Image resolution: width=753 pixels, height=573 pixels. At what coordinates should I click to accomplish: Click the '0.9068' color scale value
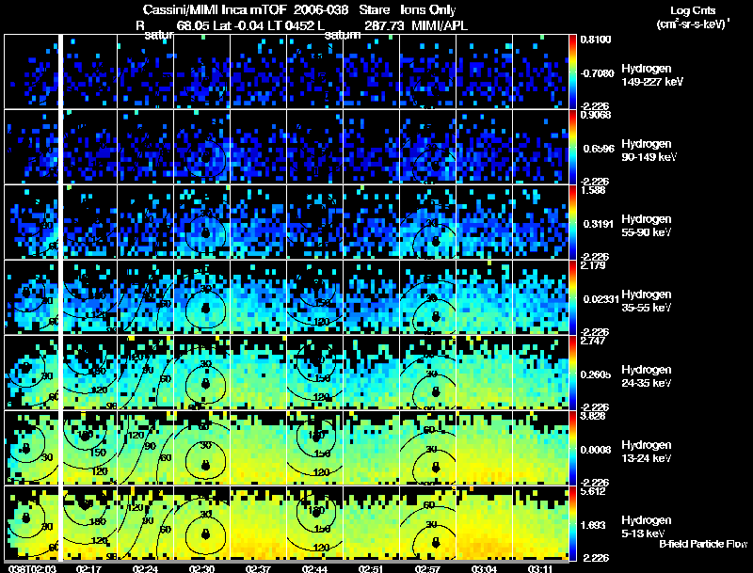pyautogui.click(x=596, y=115)
